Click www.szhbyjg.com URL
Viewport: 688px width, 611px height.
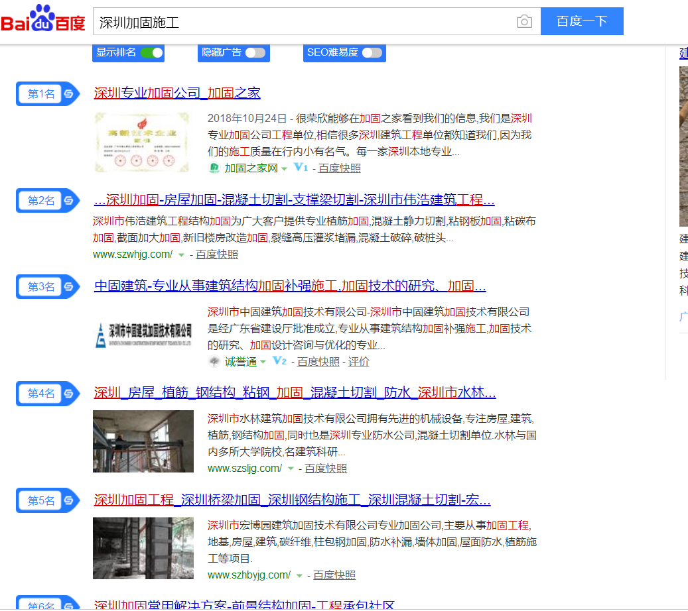[249, 575]
